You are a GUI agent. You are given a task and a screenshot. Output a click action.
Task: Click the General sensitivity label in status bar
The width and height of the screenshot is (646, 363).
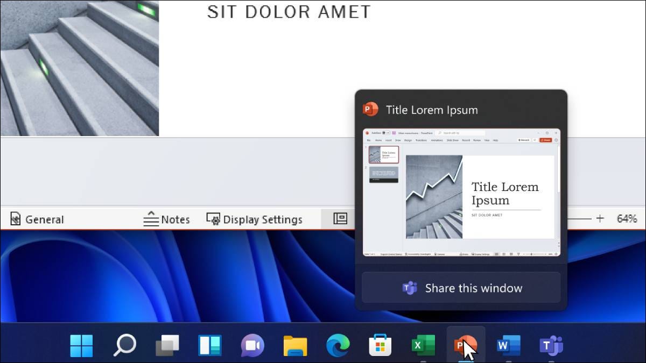coord(37,219)
